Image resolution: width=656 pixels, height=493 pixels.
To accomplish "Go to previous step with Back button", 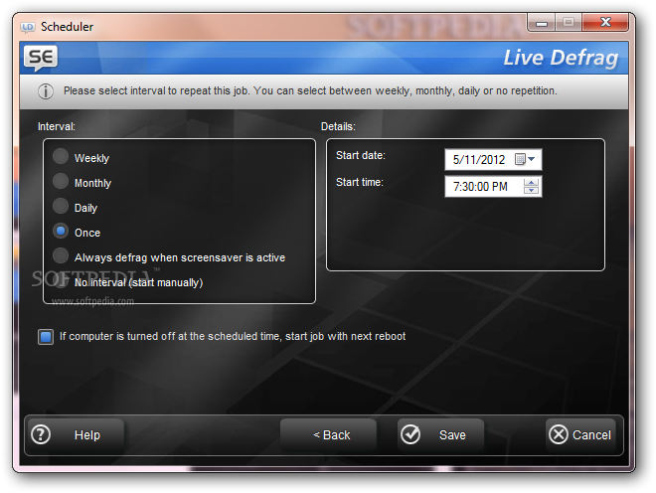I will point(328,434).
